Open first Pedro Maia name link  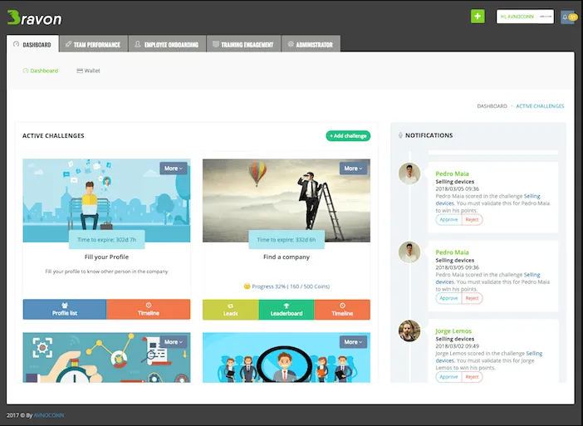click(x=452, y=174)
